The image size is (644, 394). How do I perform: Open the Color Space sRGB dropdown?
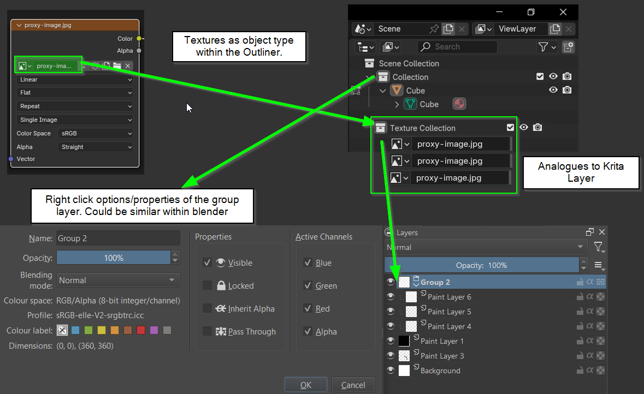96,133
